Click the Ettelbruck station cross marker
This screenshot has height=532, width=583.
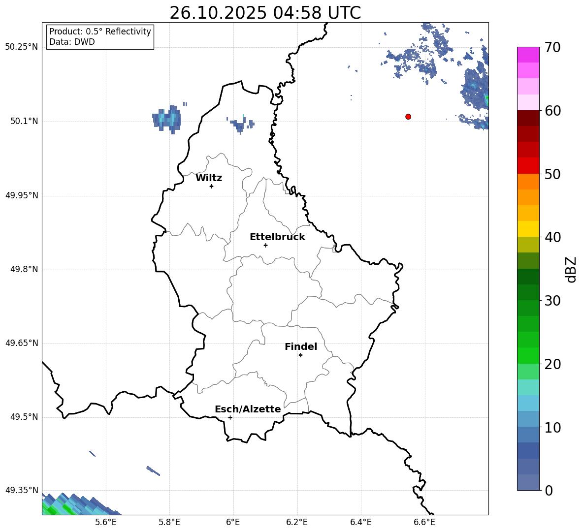coord(265,245)
